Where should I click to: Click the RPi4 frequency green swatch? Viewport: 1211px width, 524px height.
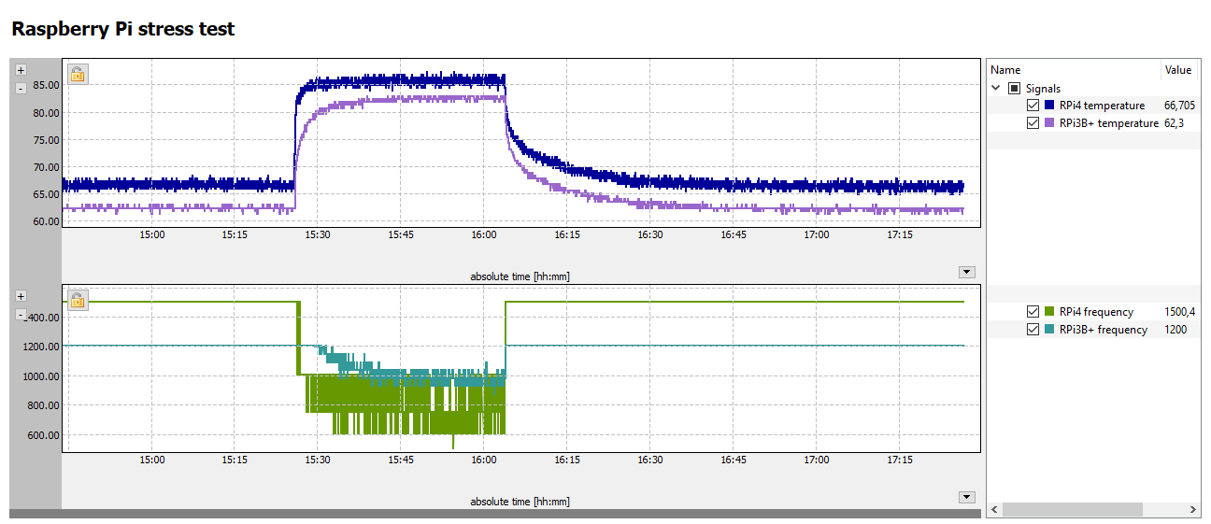[x=1049, y=312]
